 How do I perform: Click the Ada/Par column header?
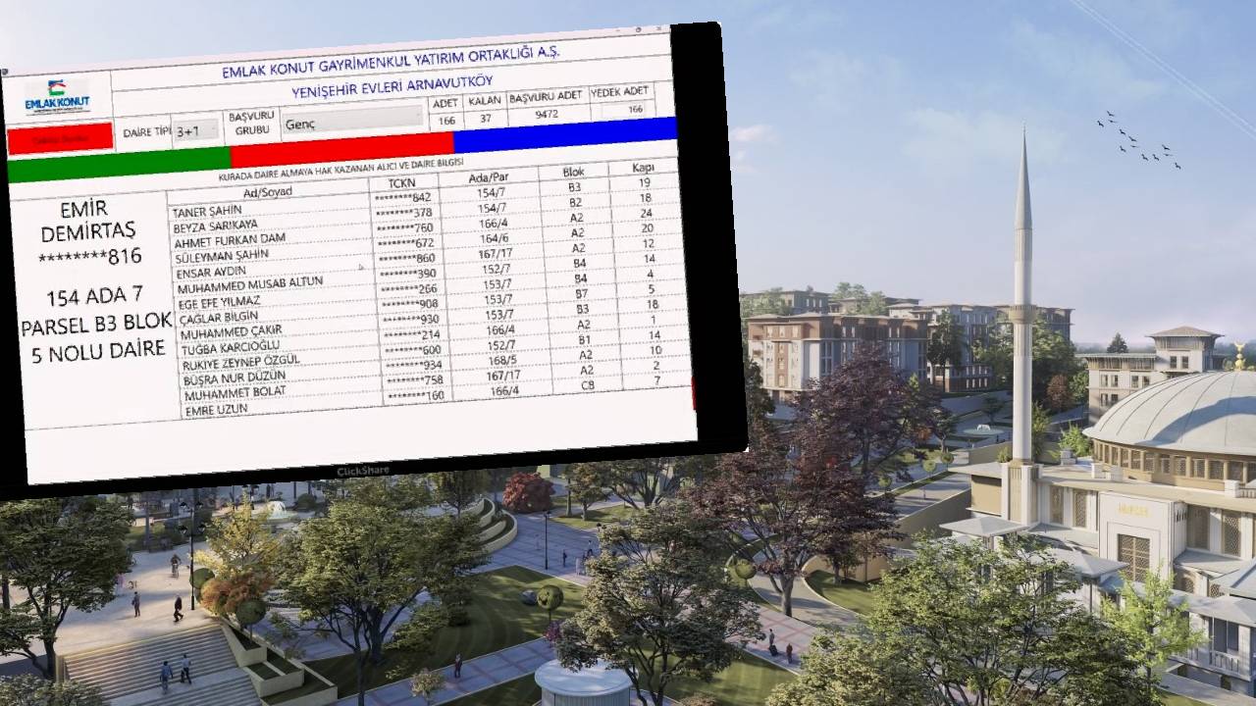488,176
